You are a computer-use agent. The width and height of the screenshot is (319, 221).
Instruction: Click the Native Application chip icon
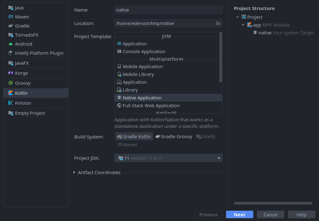tap(119, 98)
